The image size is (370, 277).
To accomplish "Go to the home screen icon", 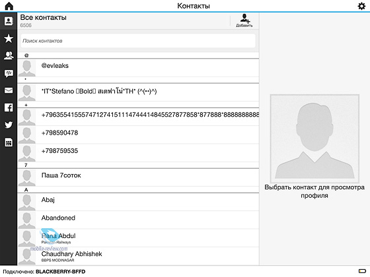I will point(9,6).
